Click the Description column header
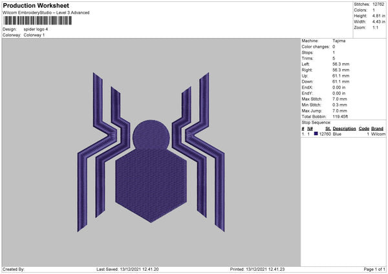The height and width of the screenshot is (274, 388). [344, 129]
